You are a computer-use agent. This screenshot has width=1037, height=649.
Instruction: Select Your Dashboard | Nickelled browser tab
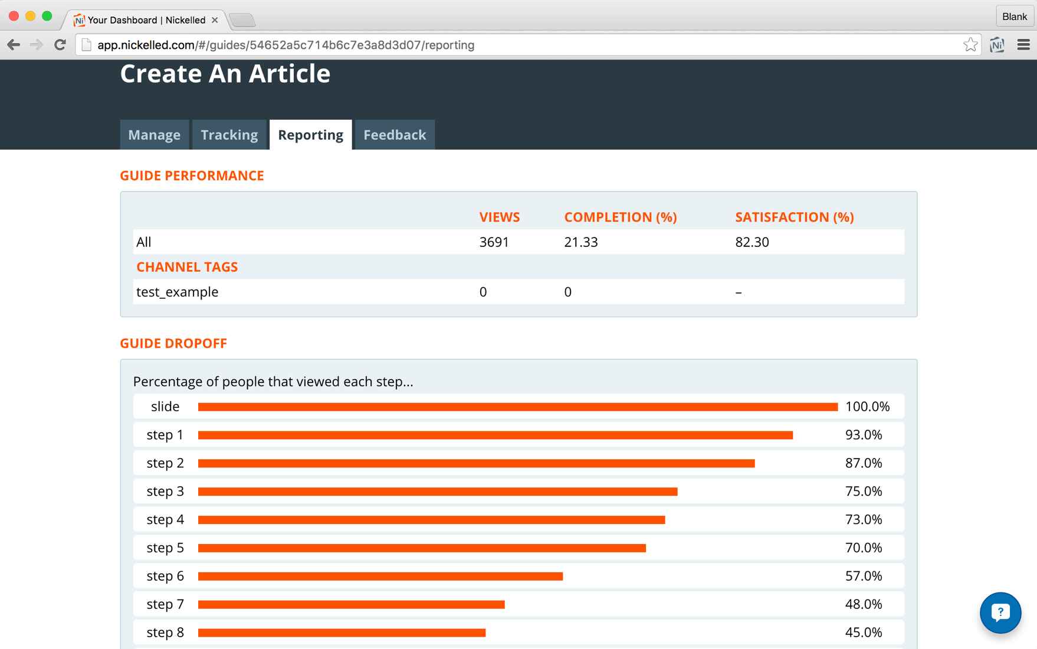146,20
